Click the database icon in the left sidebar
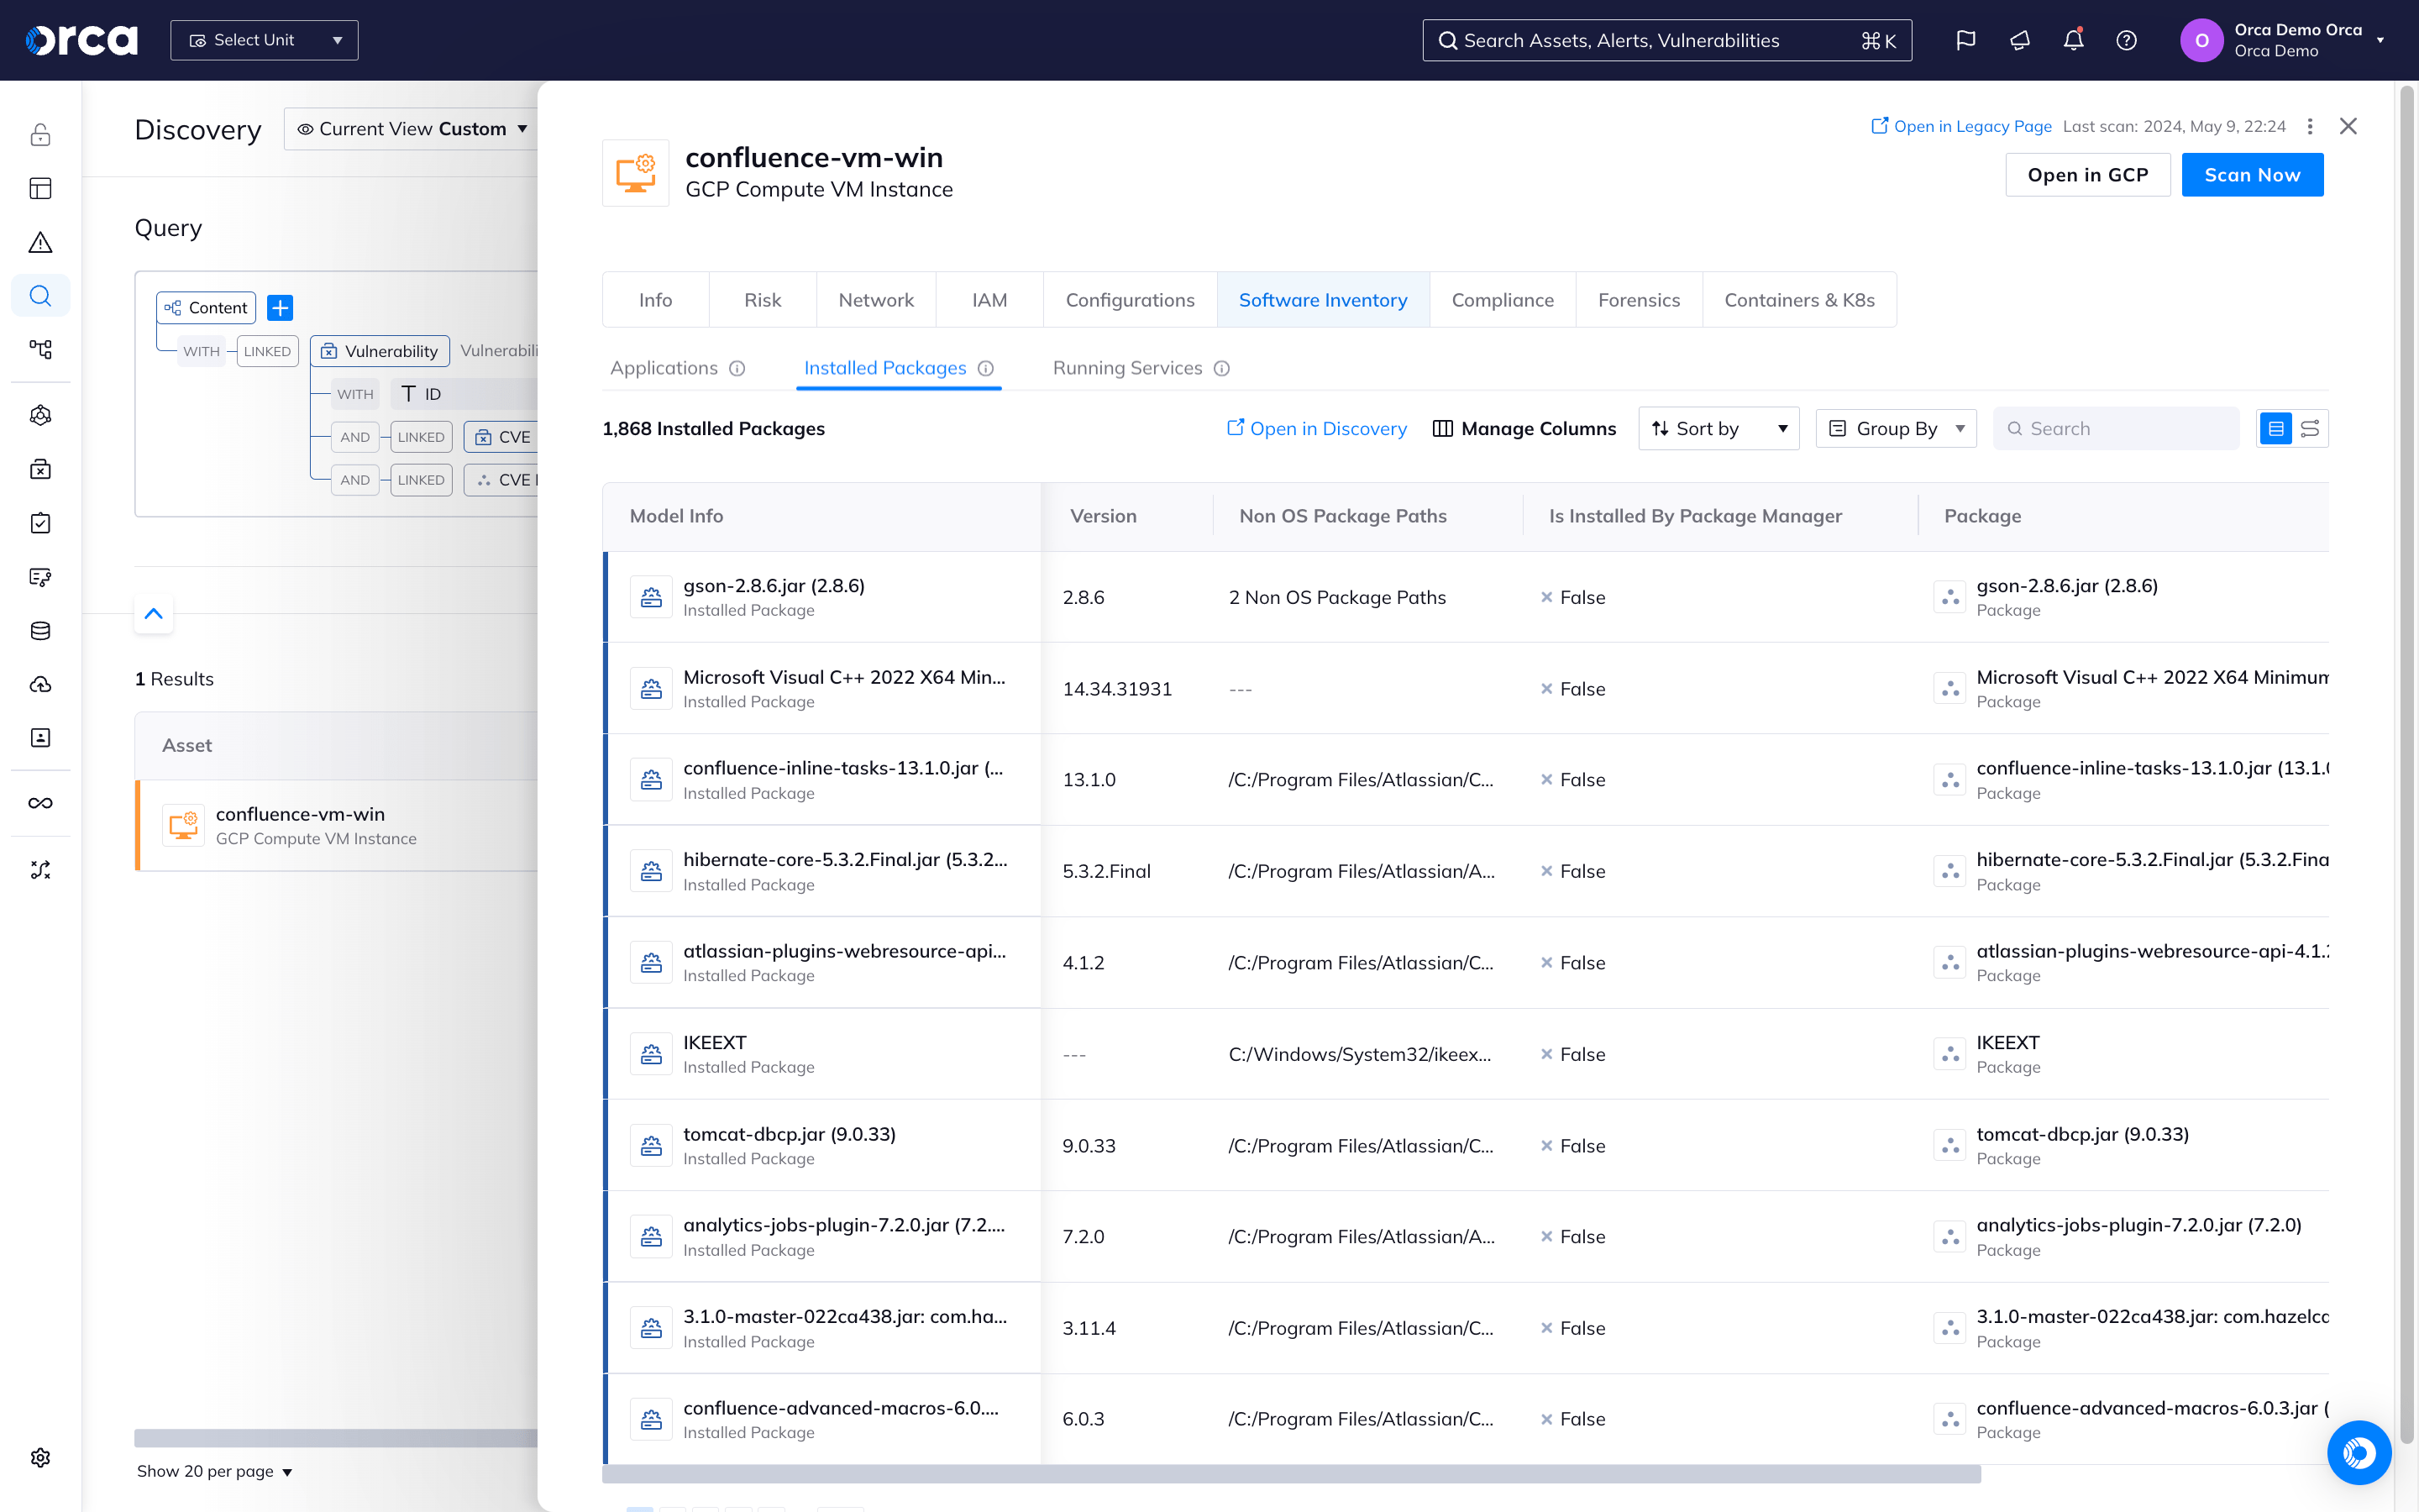This screenshot has height=1512, width=2419. [40, 630]
